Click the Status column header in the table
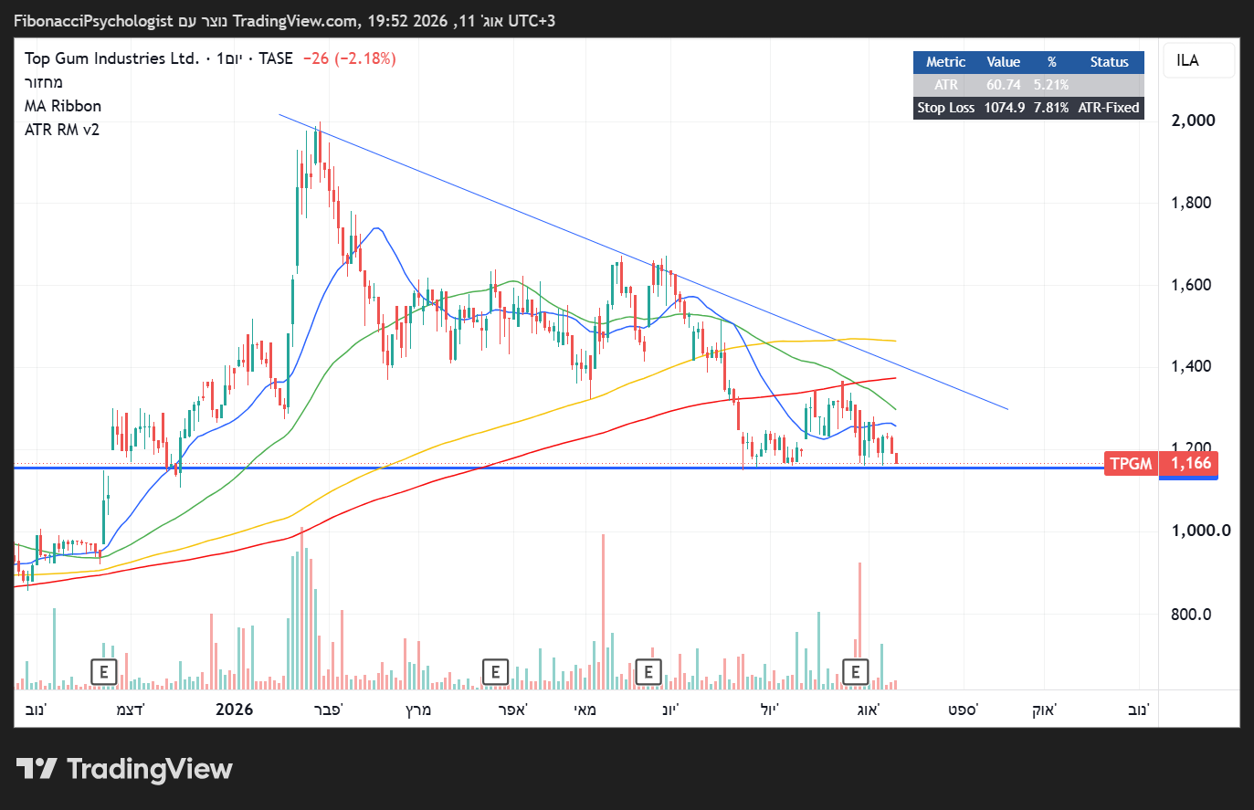This screenshot has width=1254, height=810. tap(1110, 62)
